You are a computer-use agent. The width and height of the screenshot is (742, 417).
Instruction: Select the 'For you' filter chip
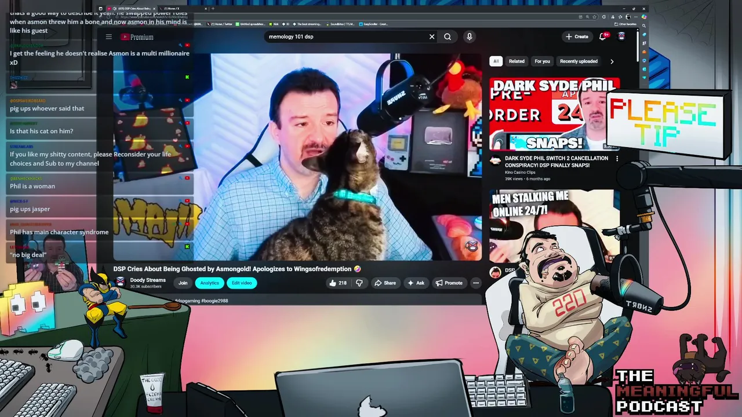542,61
